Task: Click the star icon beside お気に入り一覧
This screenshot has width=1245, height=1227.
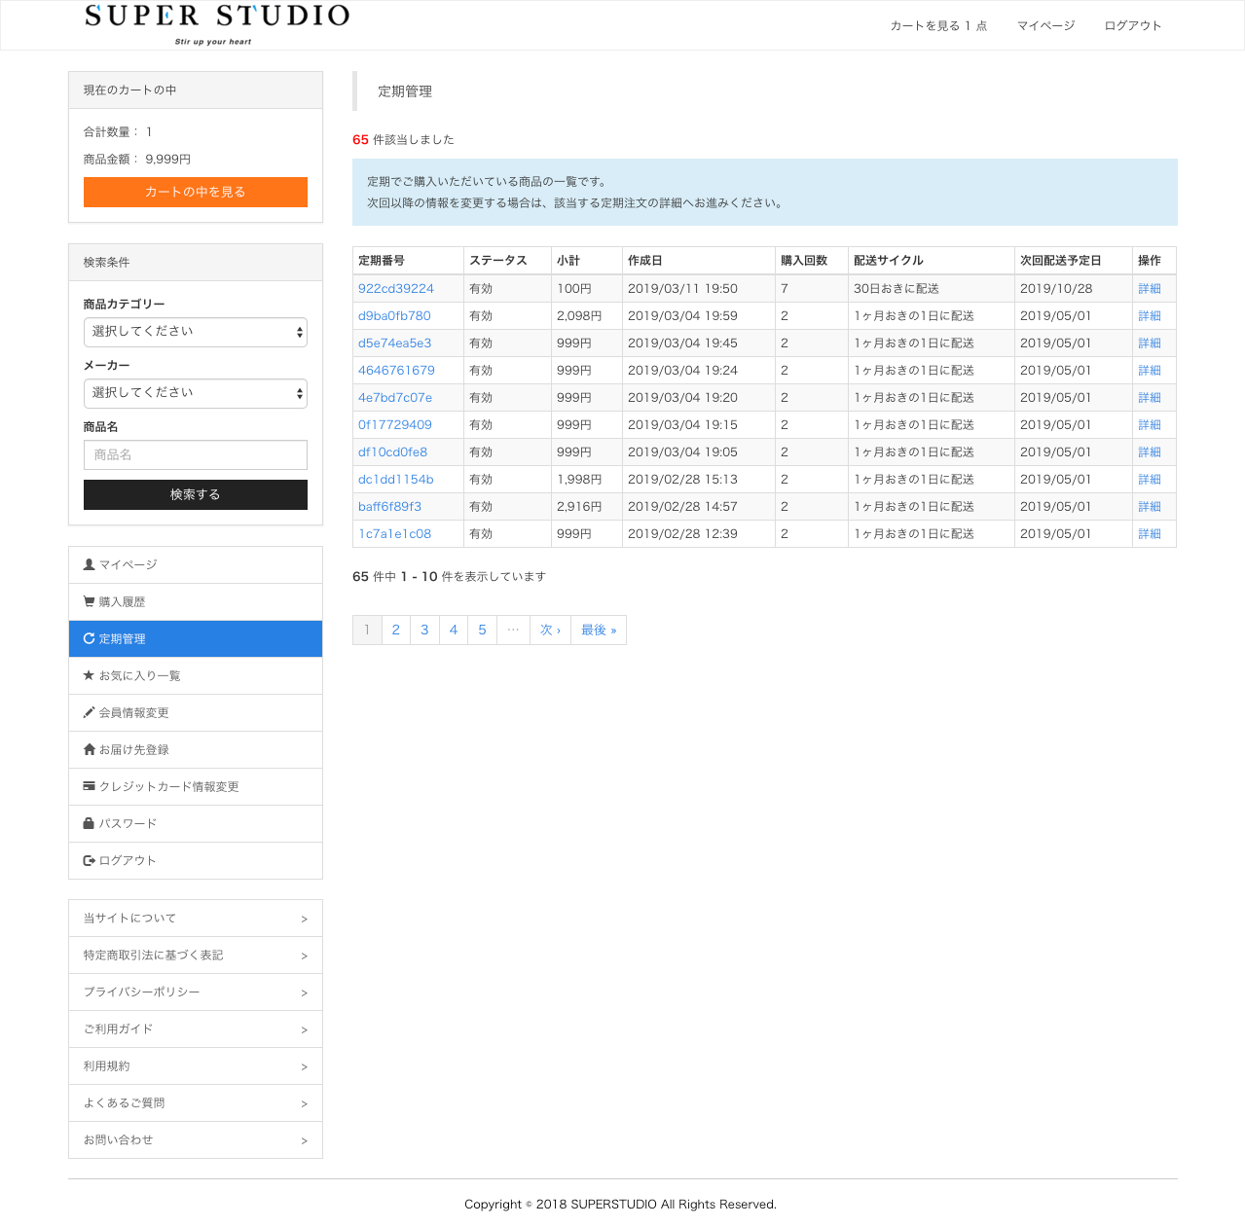Action: click(90, 675)
